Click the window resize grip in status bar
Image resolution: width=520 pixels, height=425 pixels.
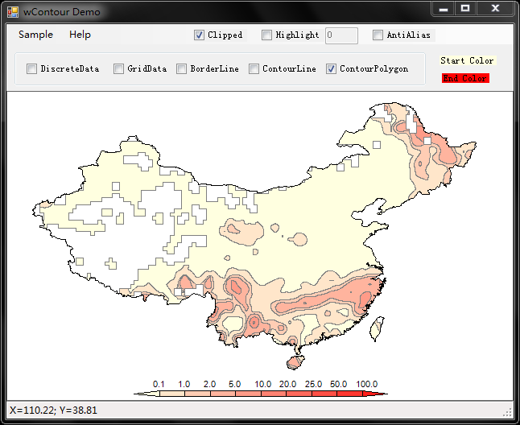click(x=507, y=411)
